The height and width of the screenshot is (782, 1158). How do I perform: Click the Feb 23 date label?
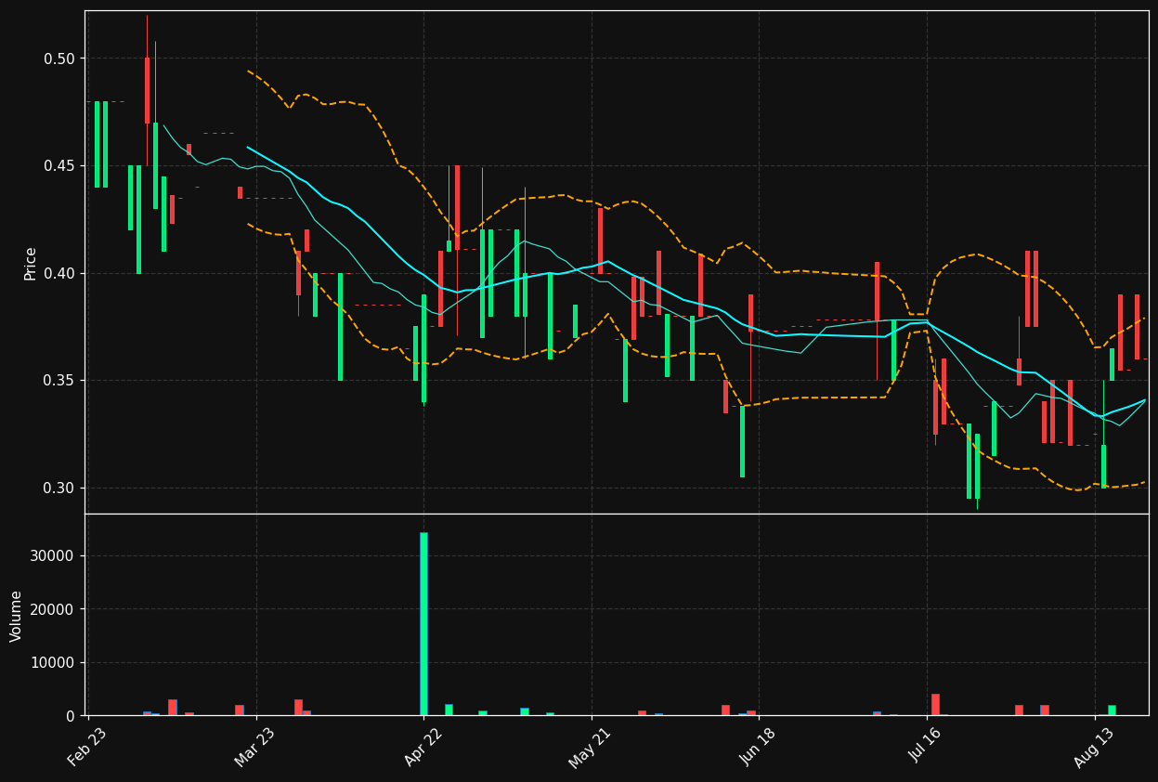87,747
